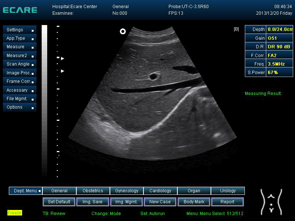The image size is (295, 221).
Task: Start a New Case
Action: point(160,202)
